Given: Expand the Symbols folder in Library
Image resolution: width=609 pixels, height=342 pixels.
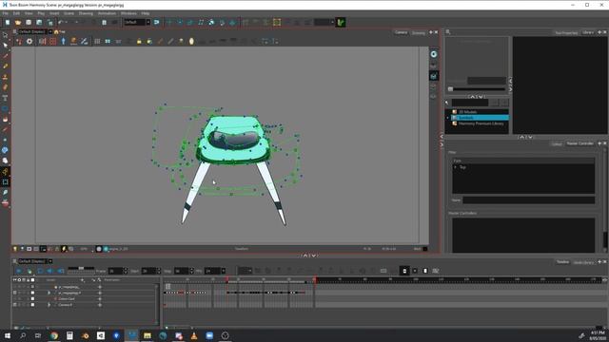Looking at the screenshot, I should tap(448, 118).
